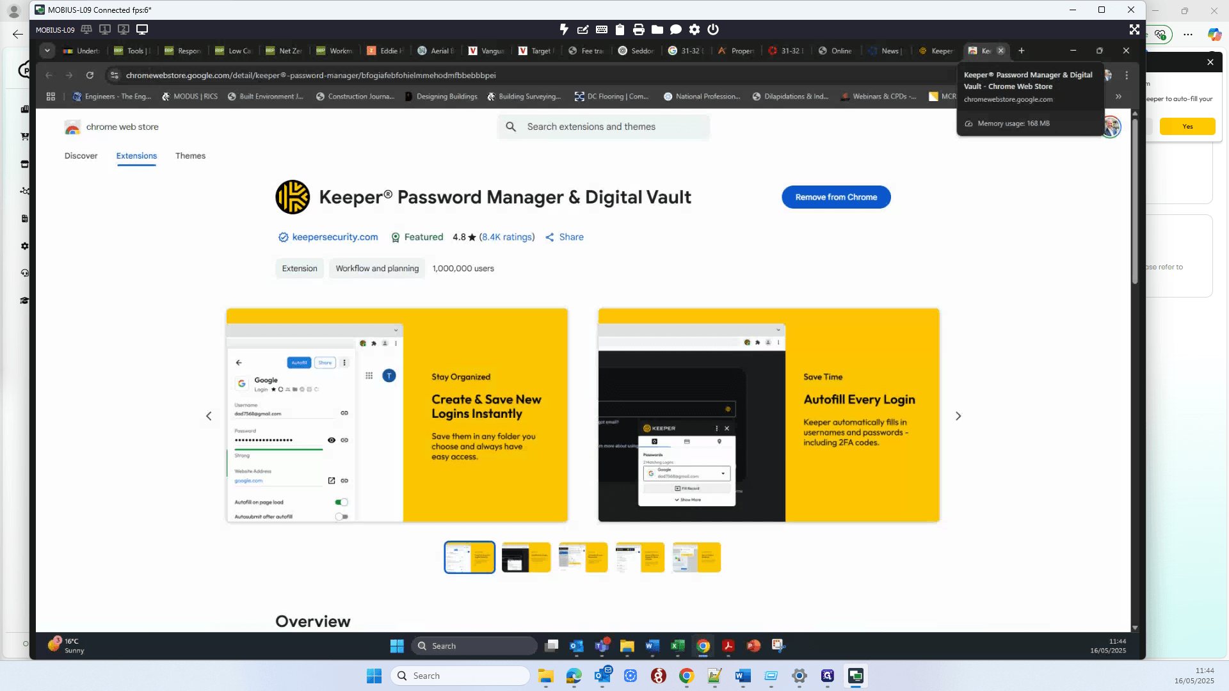
Task: Open the Designing Buildings bookmark
Action: pyautogui.click(x=441, y=97)
